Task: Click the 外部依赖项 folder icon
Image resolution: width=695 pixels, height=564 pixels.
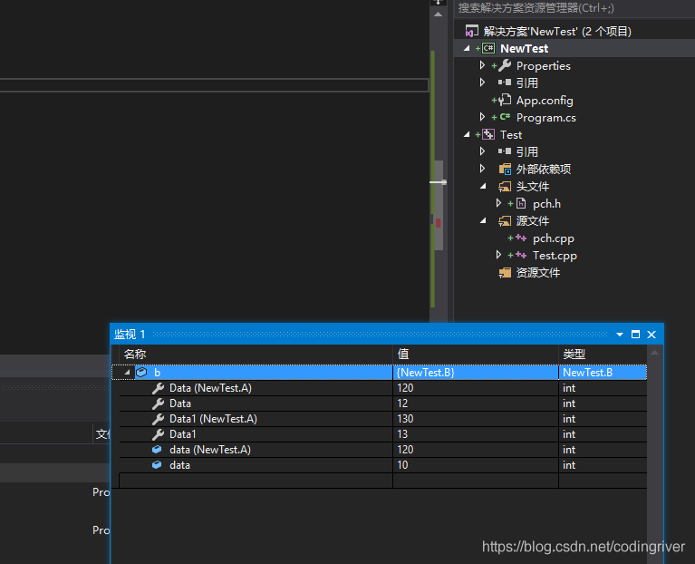Action: [505, 169]
